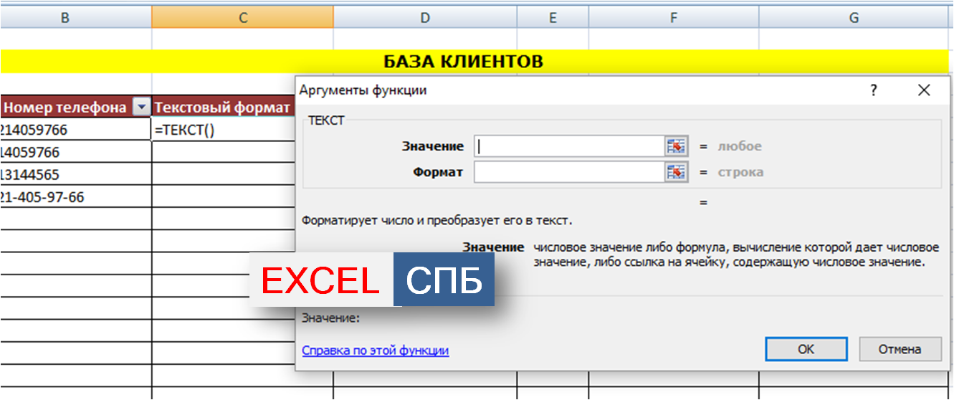Click the range selector icon for Значение field

coord(676,146)
